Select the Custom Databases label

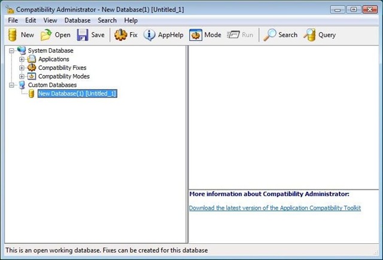coord(52,85)
